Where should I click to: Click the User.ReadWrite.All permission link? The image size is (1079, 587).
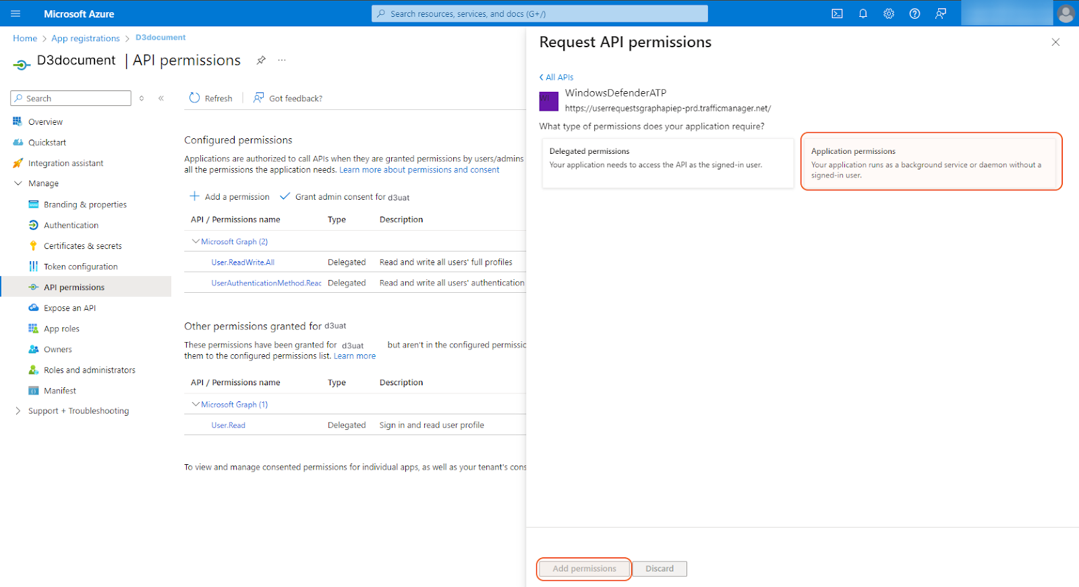[x=243, y=262]
